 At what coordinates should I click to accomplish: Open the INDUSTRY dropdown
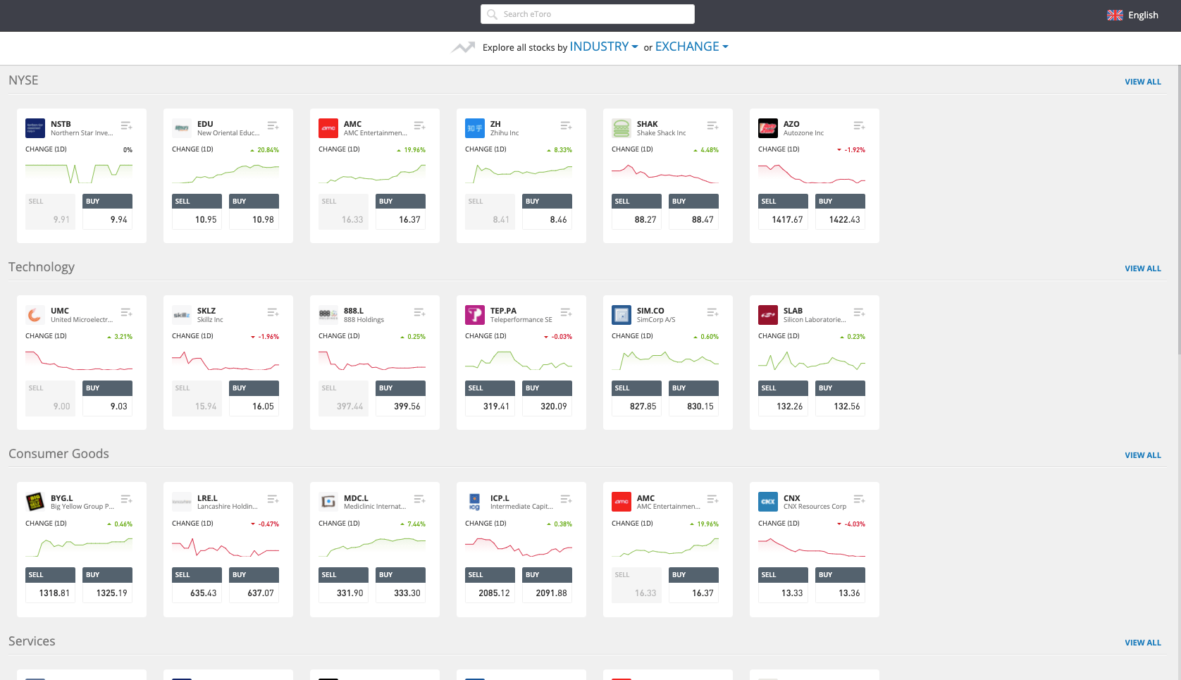click(604, 47)
